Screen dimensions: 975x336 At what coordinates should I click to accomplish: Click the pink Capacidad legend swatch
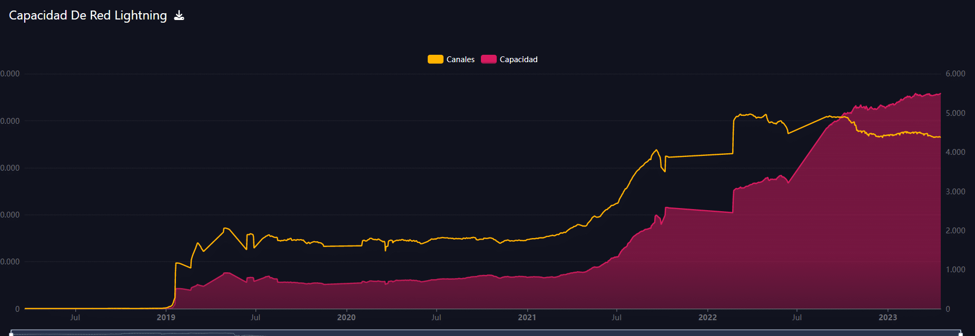point(488,60)
